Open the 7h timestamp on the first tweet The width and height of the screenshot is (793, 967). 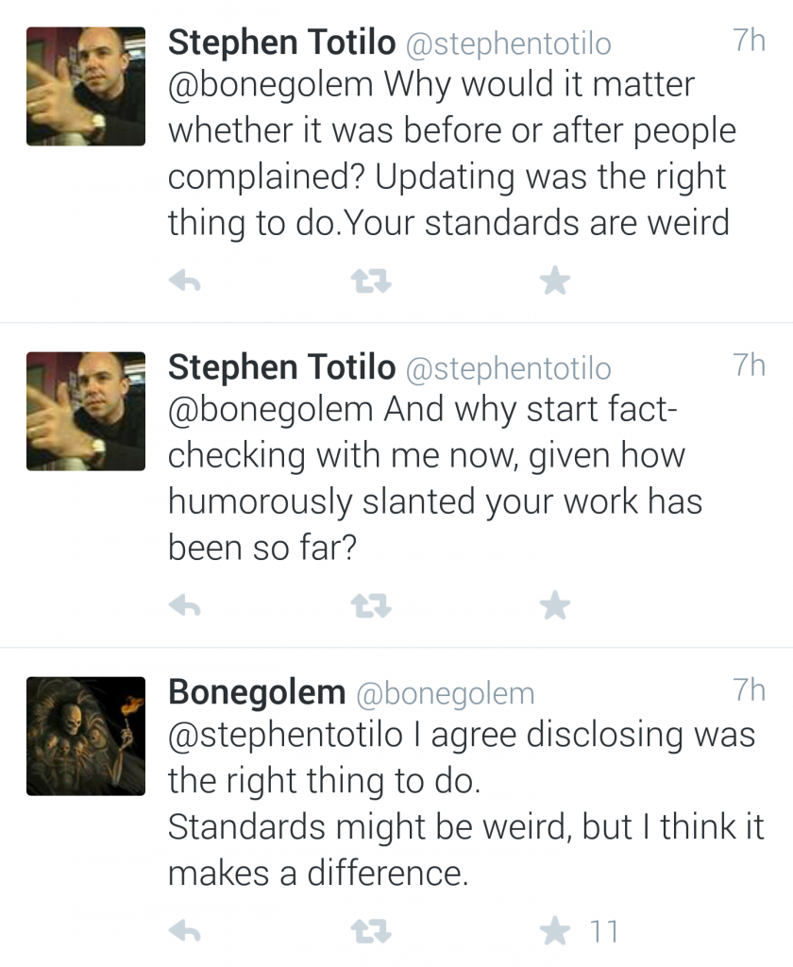point(749,41)
